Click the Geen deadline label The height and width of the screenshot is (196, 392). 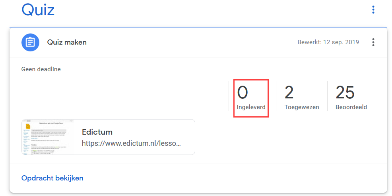(x=41, y=69)
